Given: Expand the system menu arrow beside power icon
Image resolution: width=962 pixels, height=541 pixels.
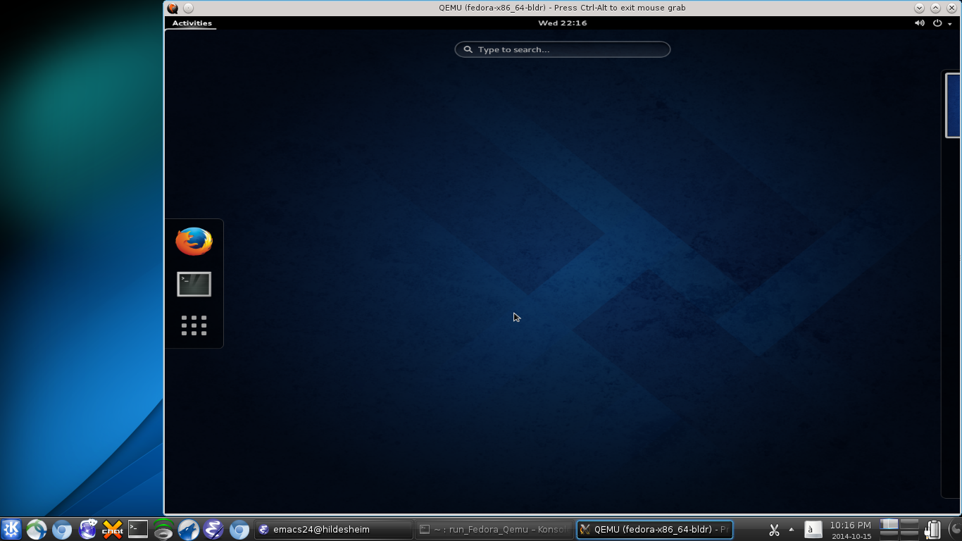Looking at the screenshot, I should pos(949,24).
